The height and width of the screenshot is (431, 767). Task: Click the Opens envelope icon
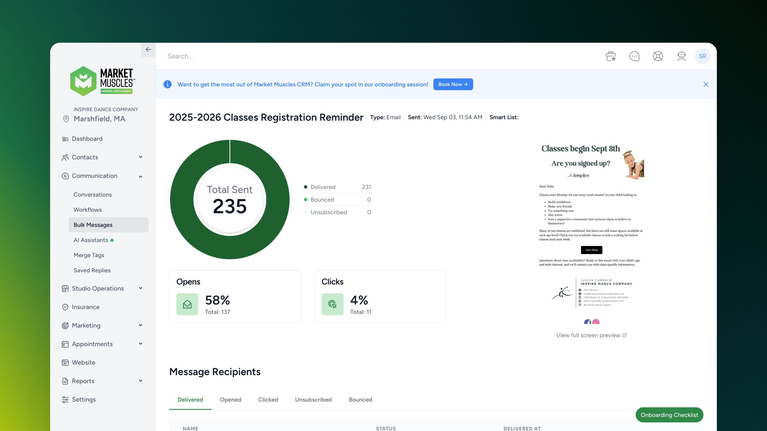(187, 304)
